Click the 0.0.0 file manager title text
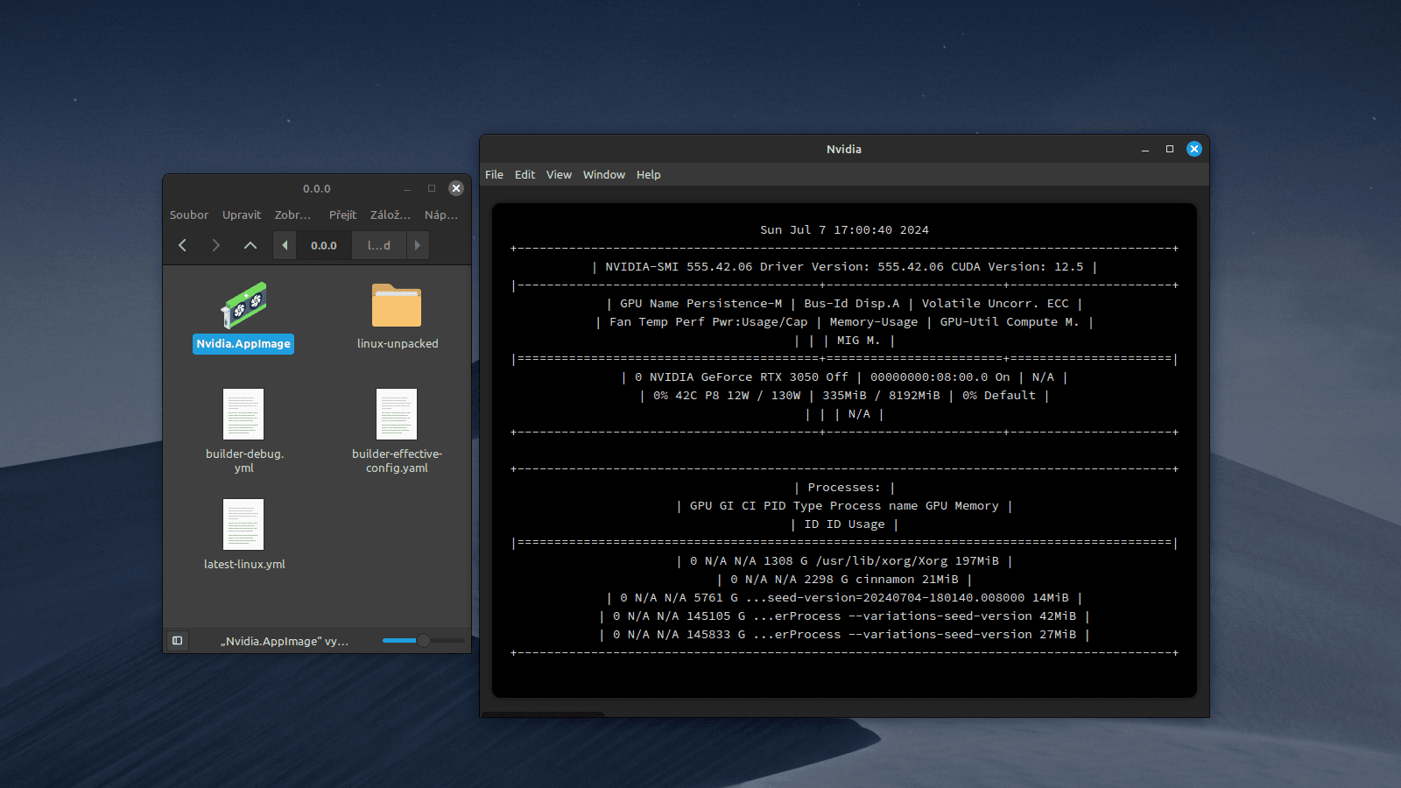 (x=317, y=188)
